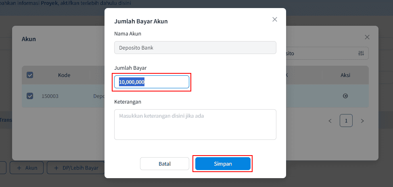Click the Aksi column header

345,75
